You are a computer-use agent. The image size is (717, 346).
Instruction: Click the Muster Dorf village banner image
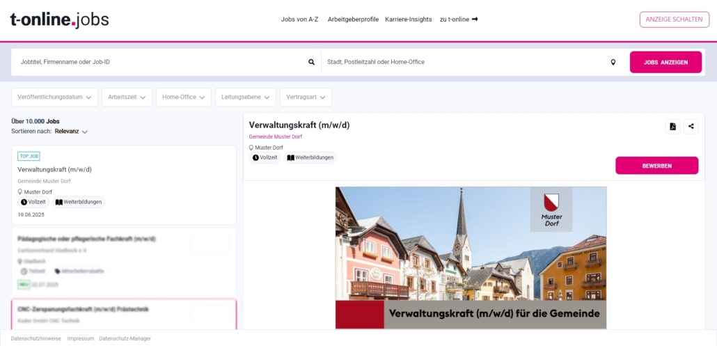[471, 258]
